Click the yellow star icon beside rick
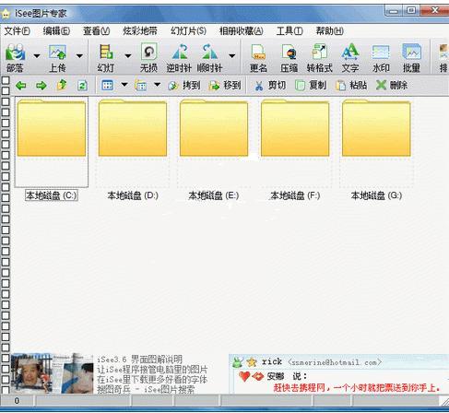The width and height of the screenshot is (449, 413). (252, 362)
